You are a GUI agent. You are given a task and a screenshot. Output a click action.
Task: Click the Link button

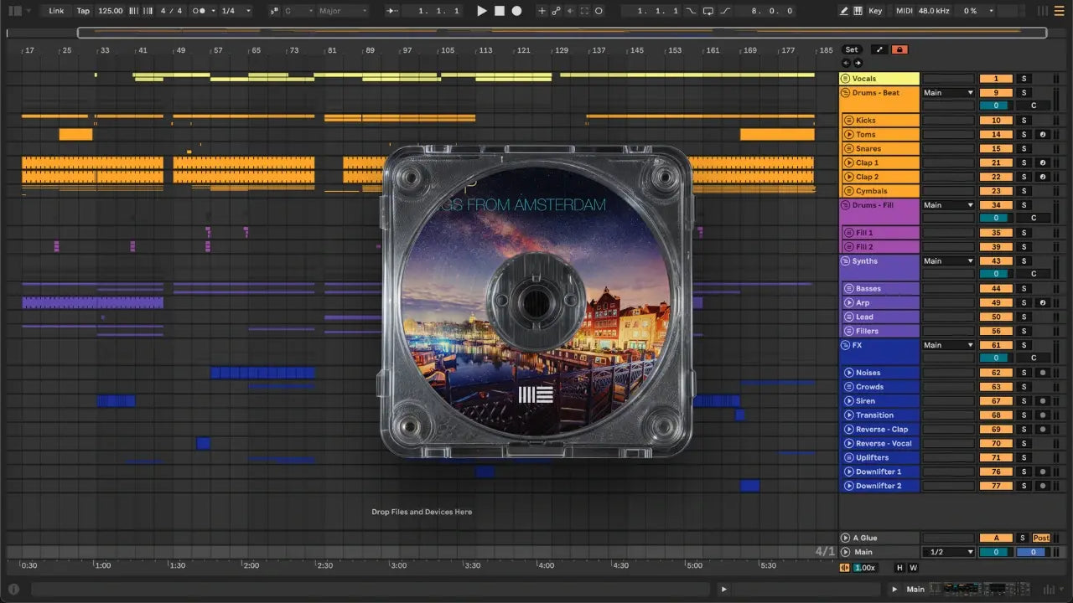click(x=56, y=11)
